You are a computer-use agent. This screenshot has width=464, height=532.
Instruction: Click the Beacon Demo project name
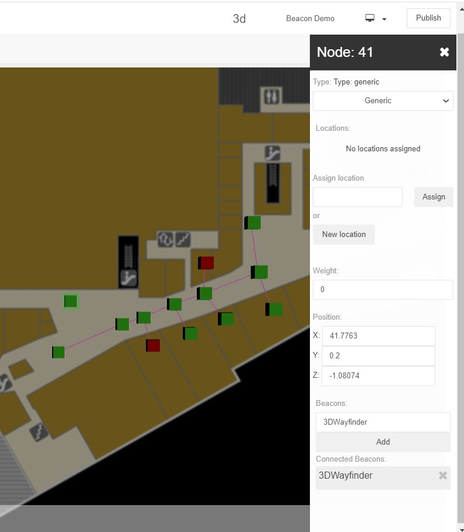point(310,18)
